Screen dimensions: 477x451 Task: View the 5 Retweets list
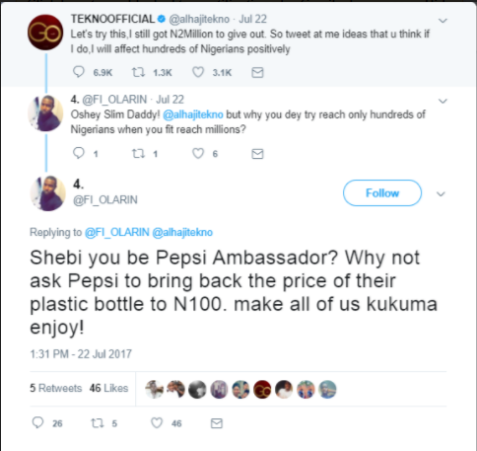point(56,388)
